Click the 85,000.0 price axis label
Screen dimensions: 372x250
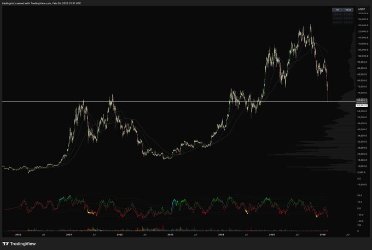tap(363, 74)
